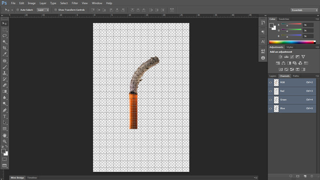Open the Filter menu

75,3
